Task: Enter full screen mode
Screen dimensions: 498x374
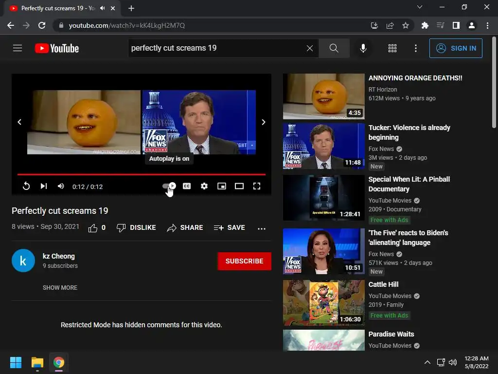Action: click(x=257, y=186)
